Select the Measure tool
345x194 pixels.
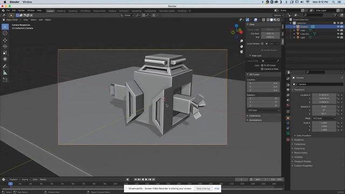(5, 73)
